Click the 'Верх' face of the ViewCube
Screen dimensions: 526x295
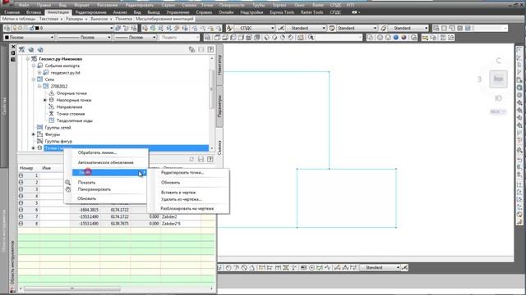pos(498,79)
